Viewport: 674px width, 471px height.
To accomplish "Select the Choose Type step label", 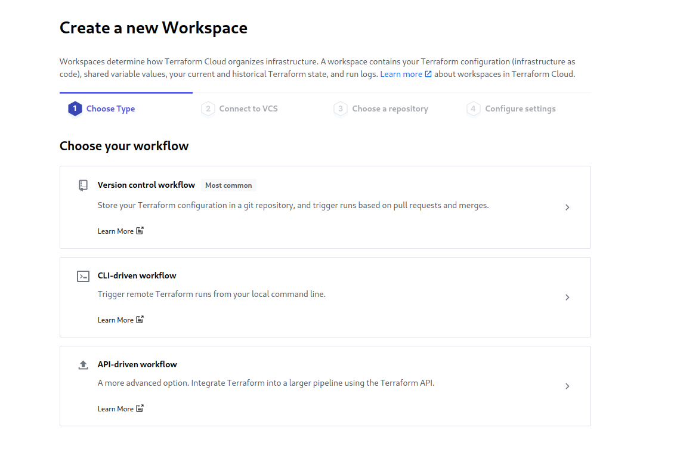I will (110, 109).
